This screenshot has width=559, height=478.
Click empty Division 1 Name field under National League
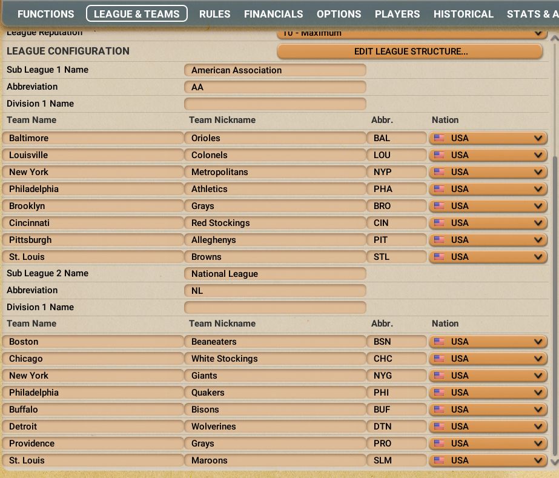coord(275,308)
